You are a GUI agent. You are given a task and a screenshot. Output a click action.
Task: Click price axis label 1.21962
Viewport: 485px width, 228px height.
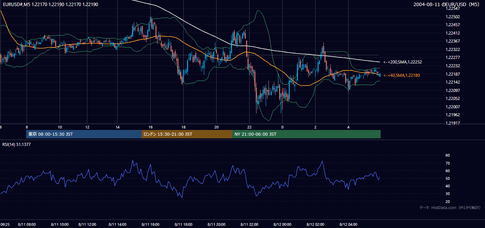[x=453, y=115]
